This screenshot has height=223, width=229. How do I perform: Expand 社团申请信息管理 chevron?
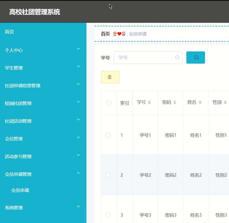79,84
